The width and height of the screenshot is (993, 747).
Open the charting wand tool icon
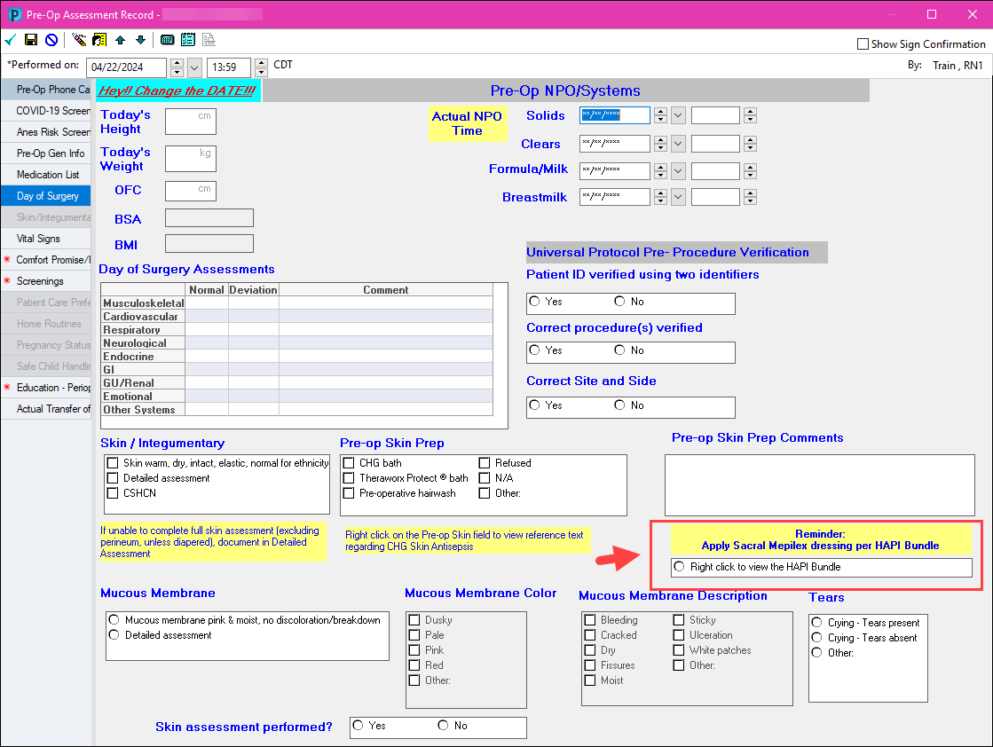coord(78,39)
